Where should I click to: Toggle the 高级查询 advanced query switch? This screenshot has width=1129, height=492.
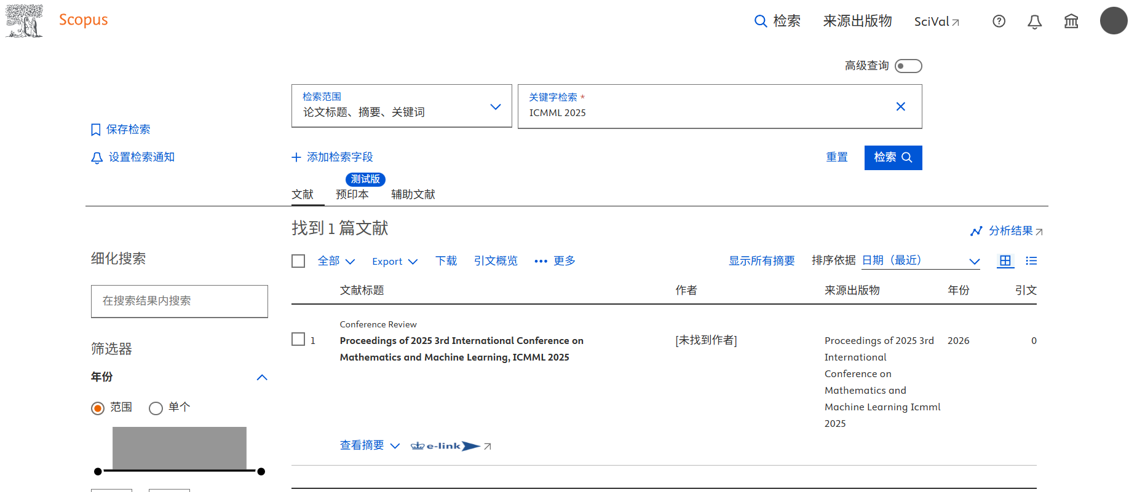point(908,66)
